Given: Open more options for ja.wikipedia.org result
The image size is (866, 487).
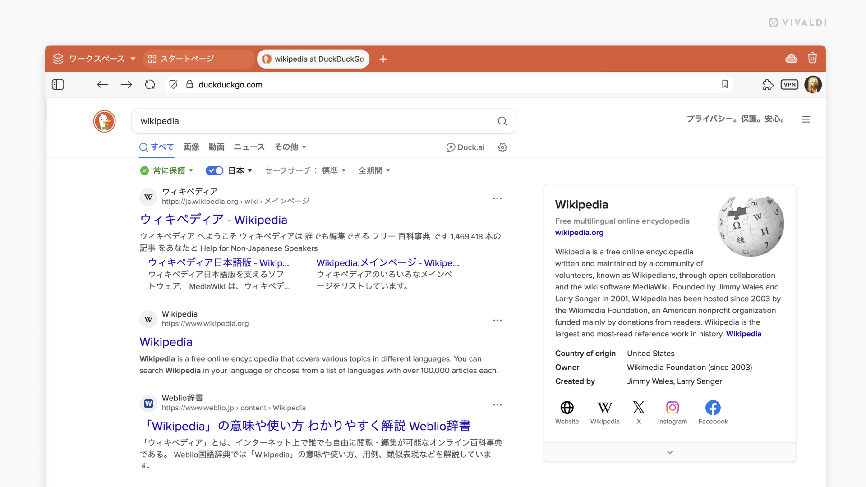Looking at the screenshot, I should coord(497,198).
